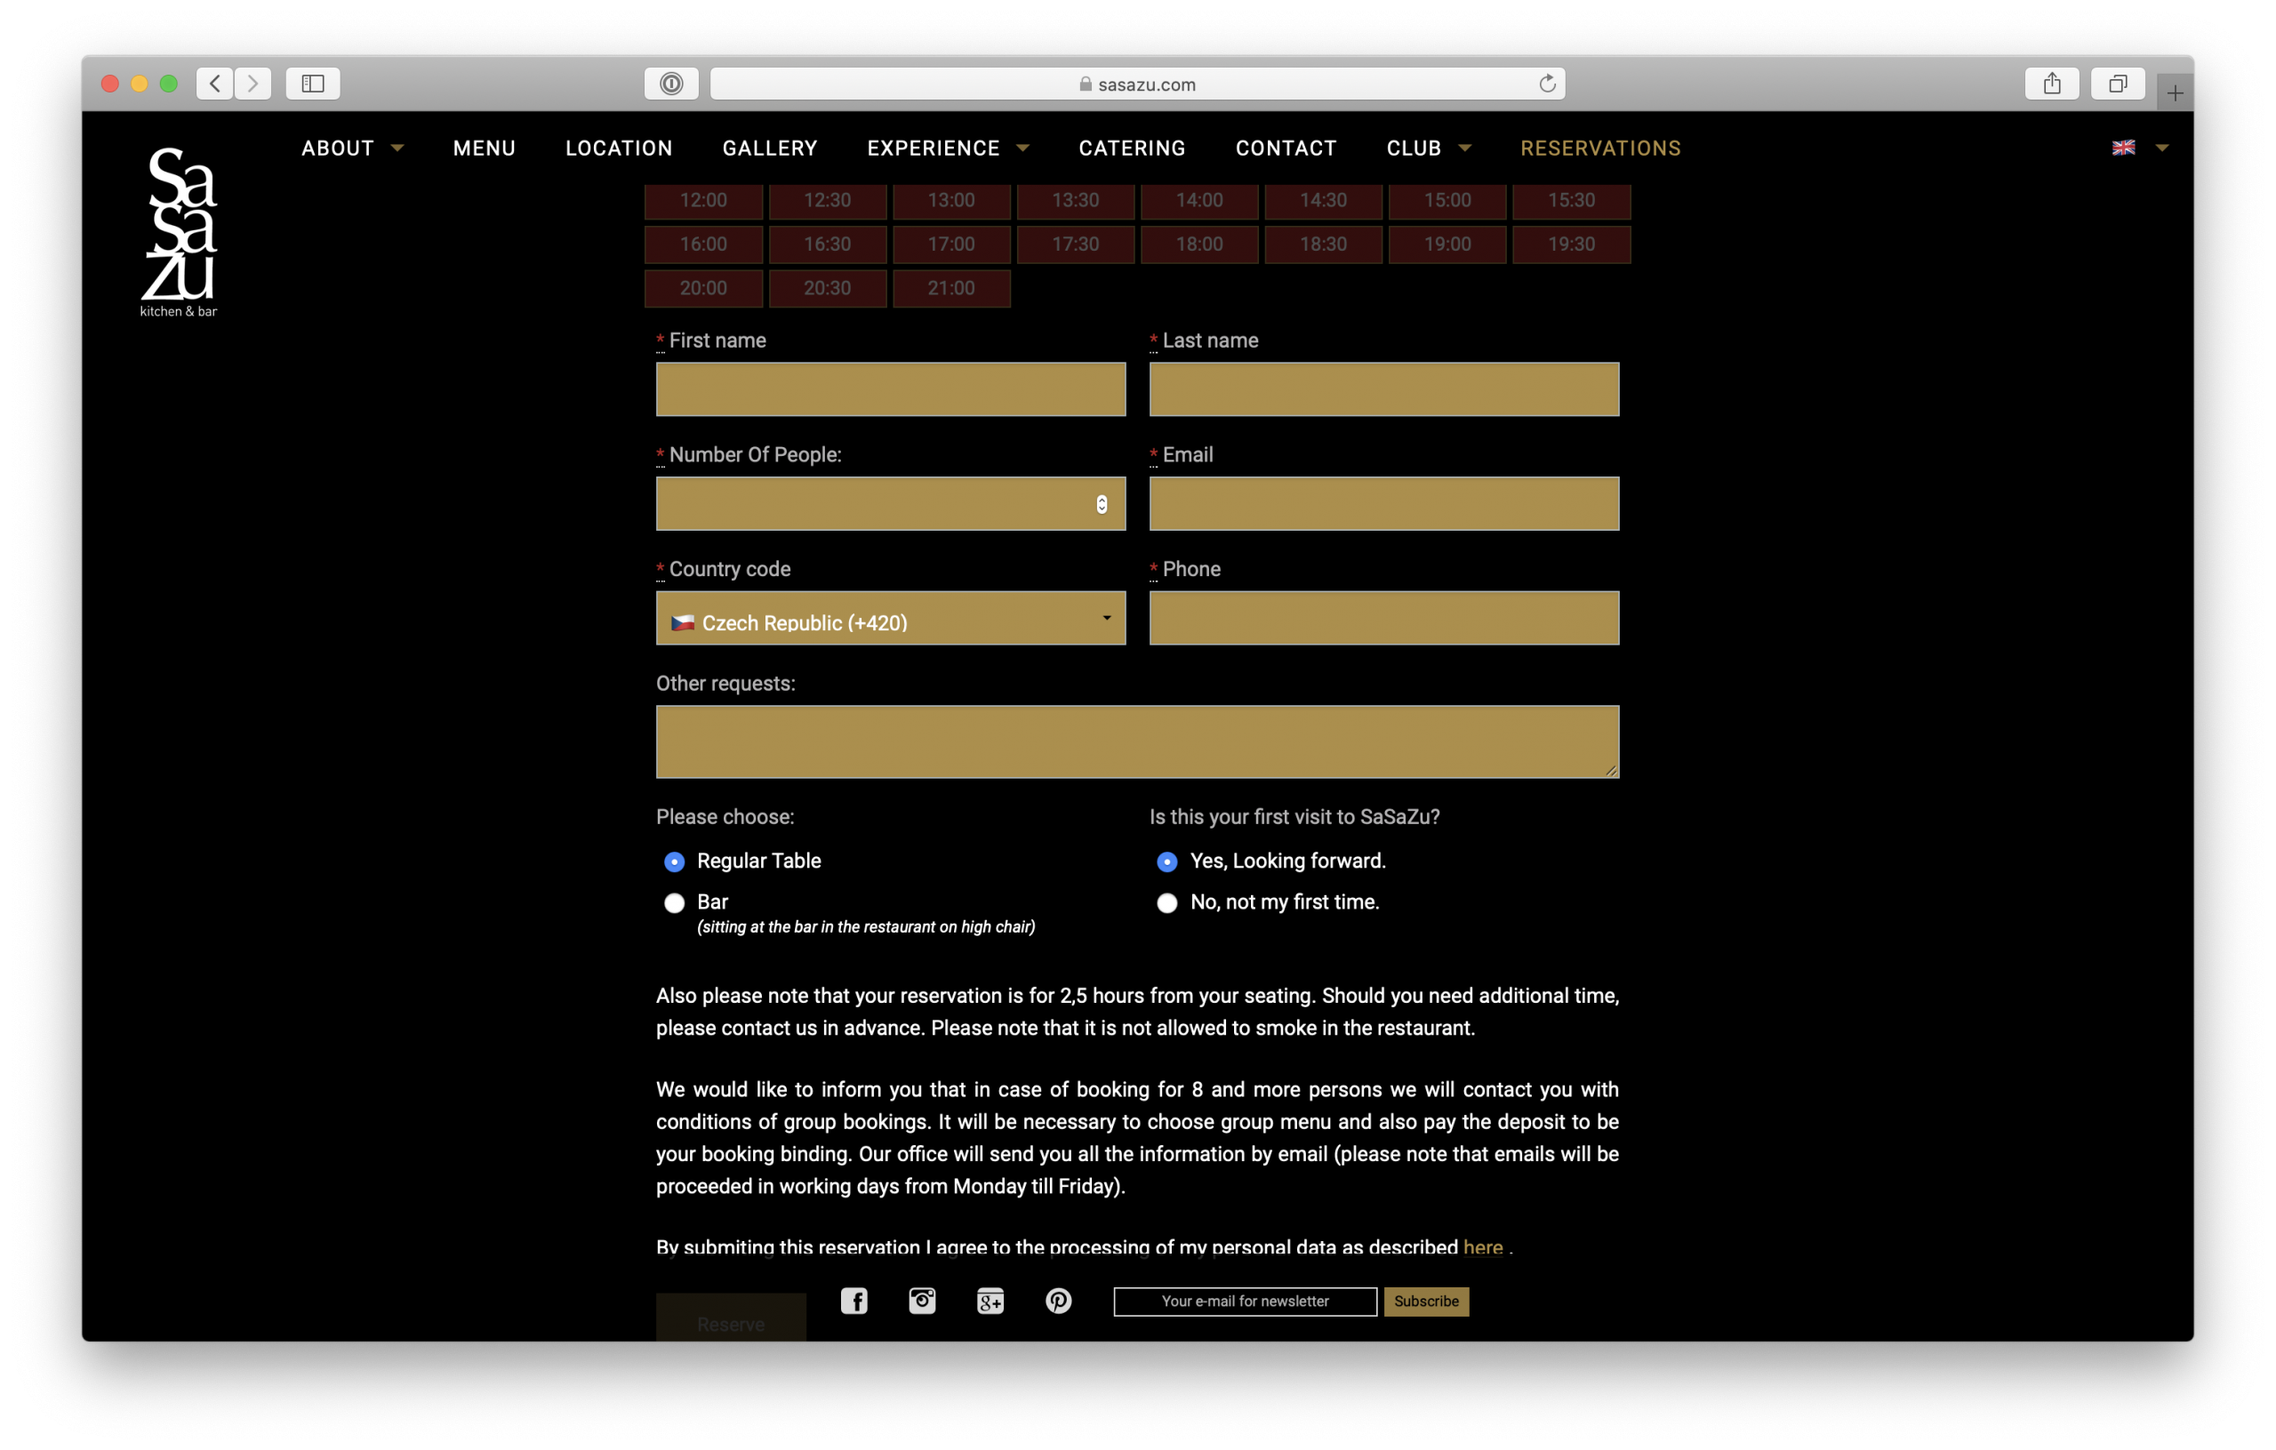The image size is (2276, 1450).
Task: Select the Bar seating option
Action: point(674,902)
